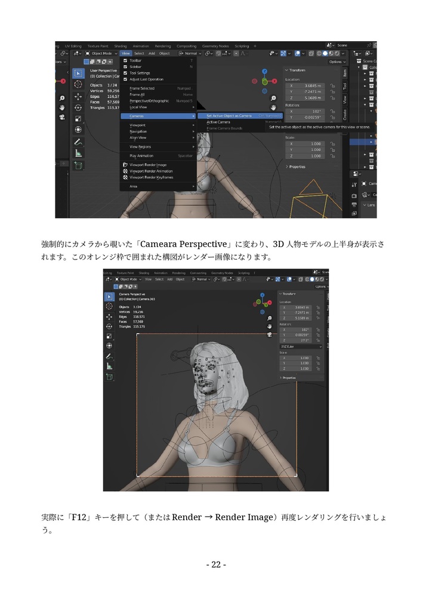Collapse the Lens panel in upper screenshot
Viewport: 432px width, 611px height.
(x=369, y=205)
